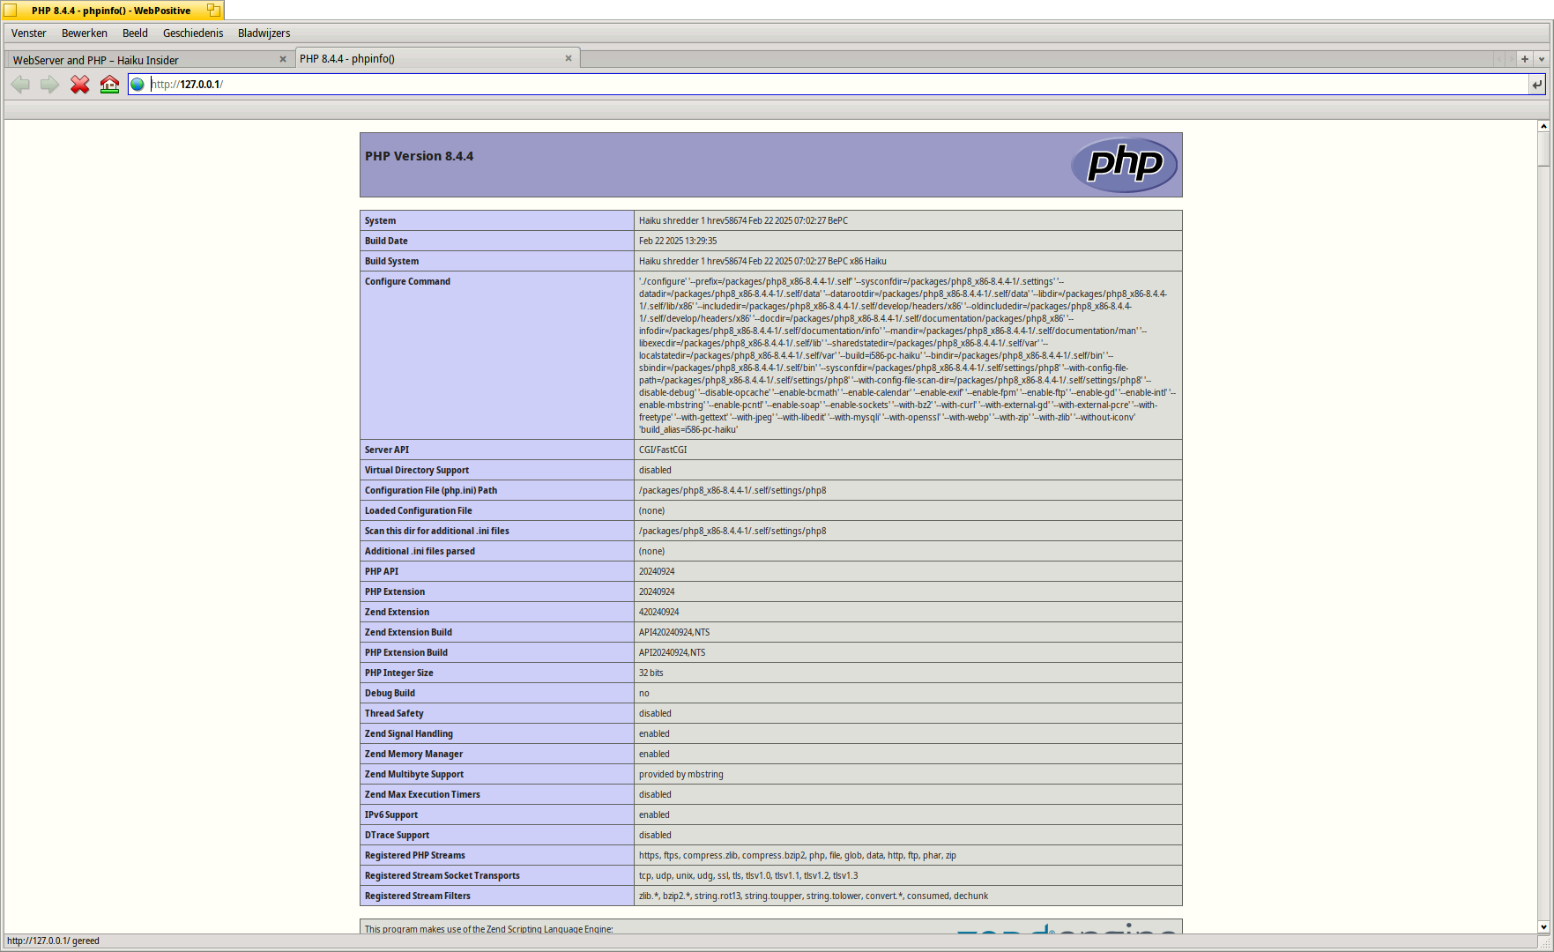Click the PHP Version 8.4.4 heading

[419, 156]
